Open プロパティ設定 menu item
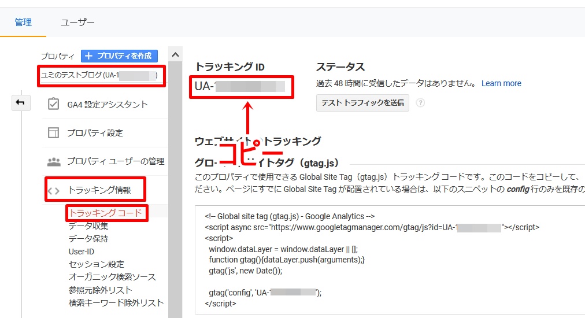The width and height of the screenshot is (585, 318). 95,133
